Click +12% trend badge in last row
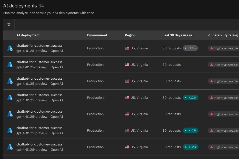This screenshot has height=159, width=239. pyautogui.click(x=191, y=147)
